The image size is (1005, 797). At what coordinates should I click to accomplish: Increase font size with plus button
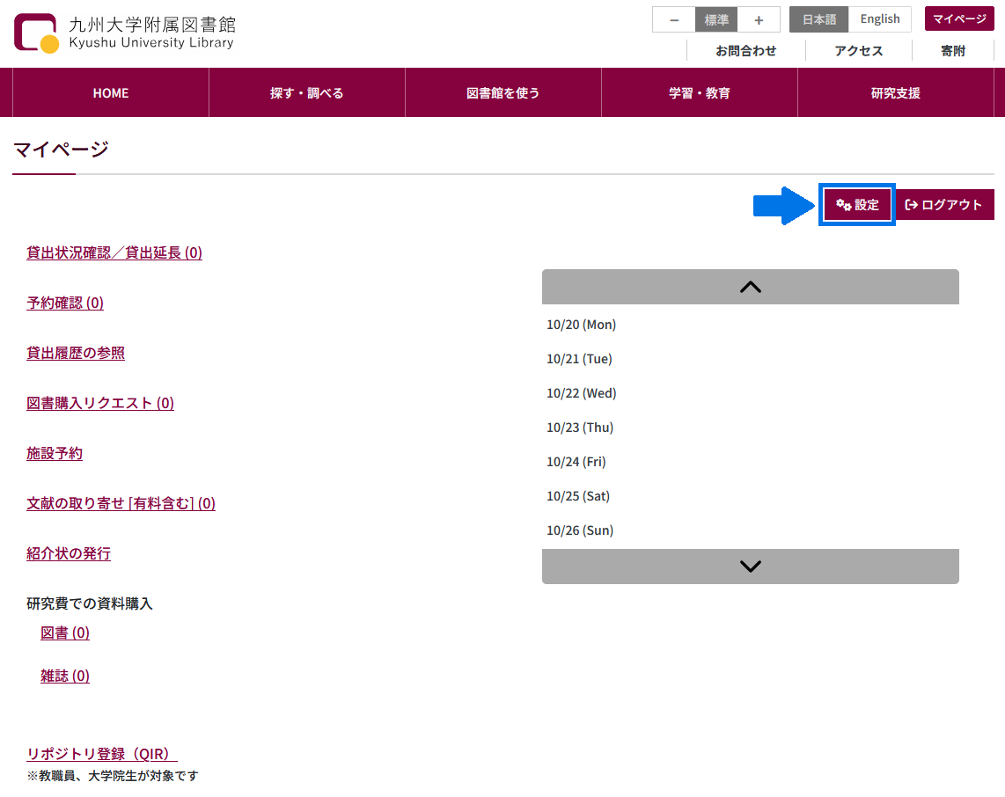[758, 19]
